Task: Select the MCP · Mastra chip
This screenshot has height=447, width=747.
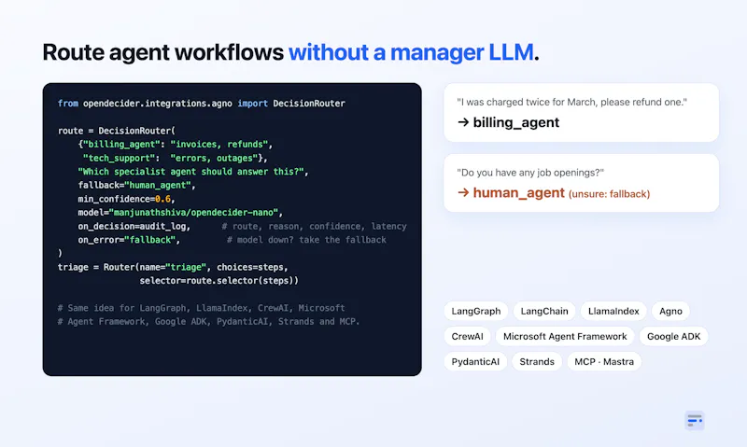Action: (x=604, y=362)
